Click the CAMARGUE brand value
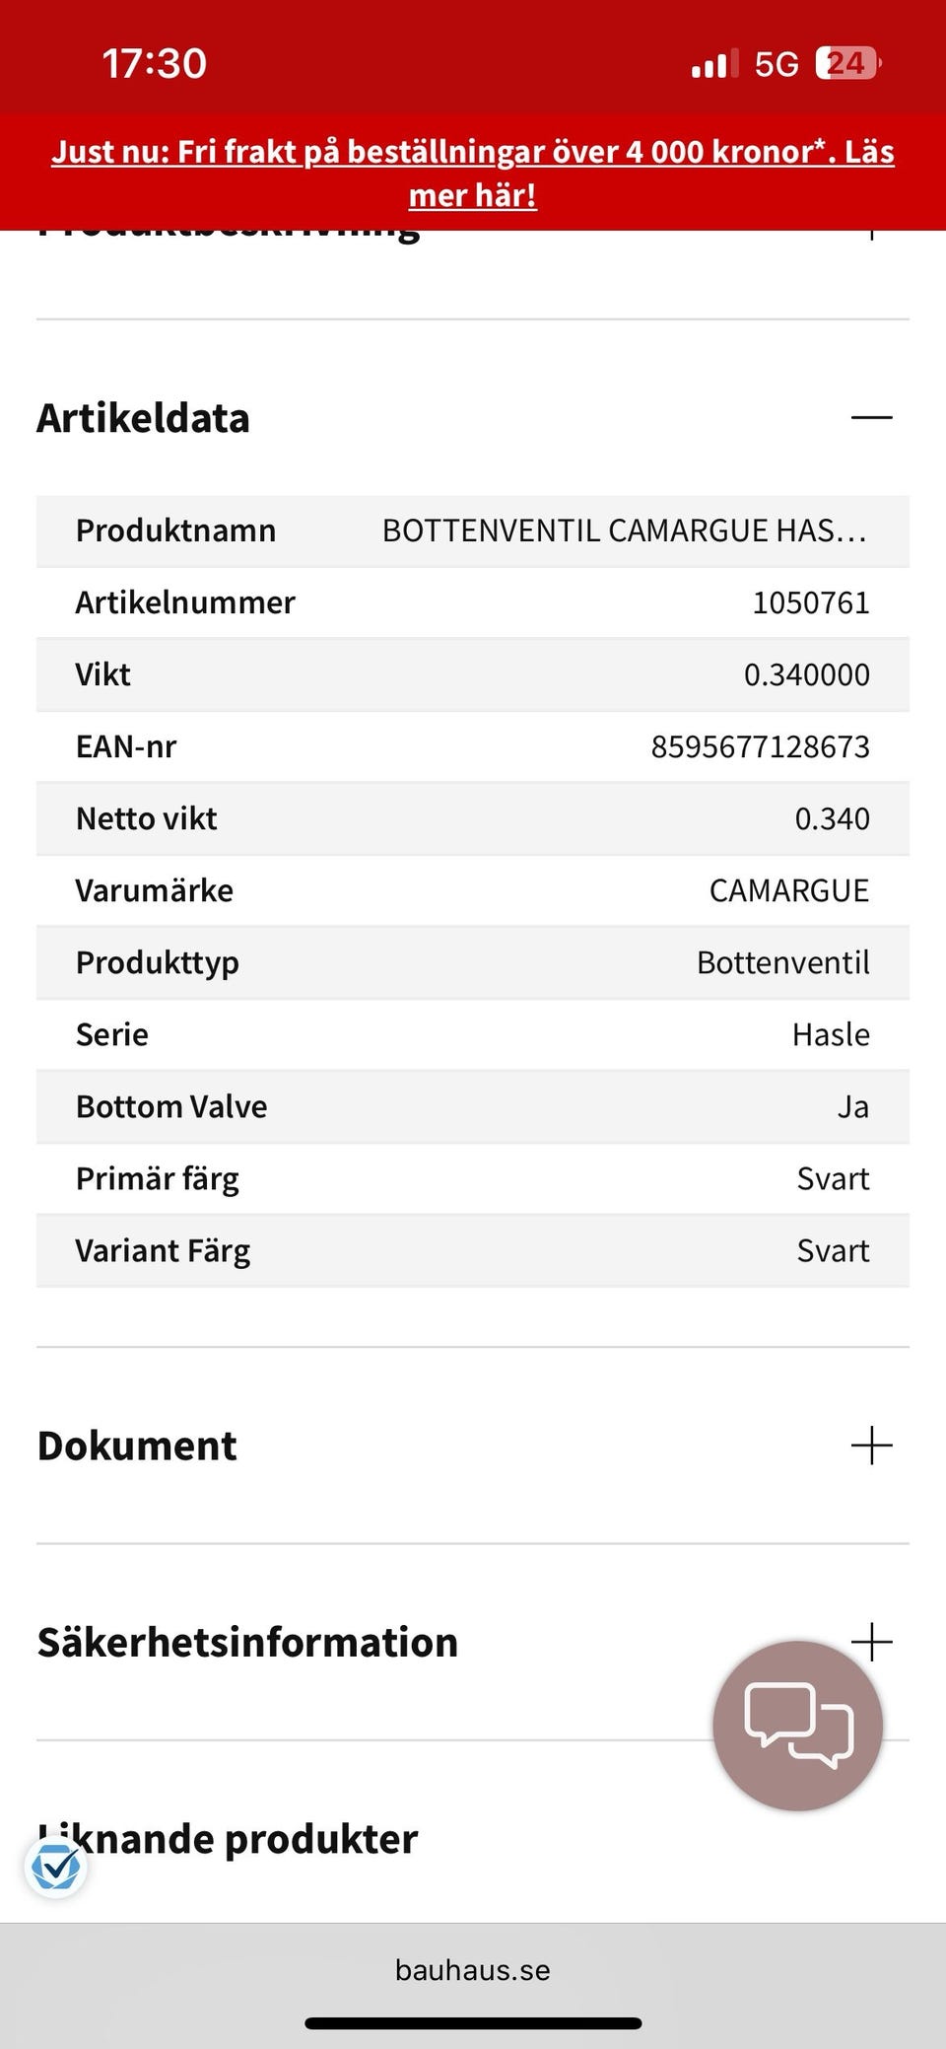Screen dimensions: 946x2049 pyautogui.click(x=788, y=889)
